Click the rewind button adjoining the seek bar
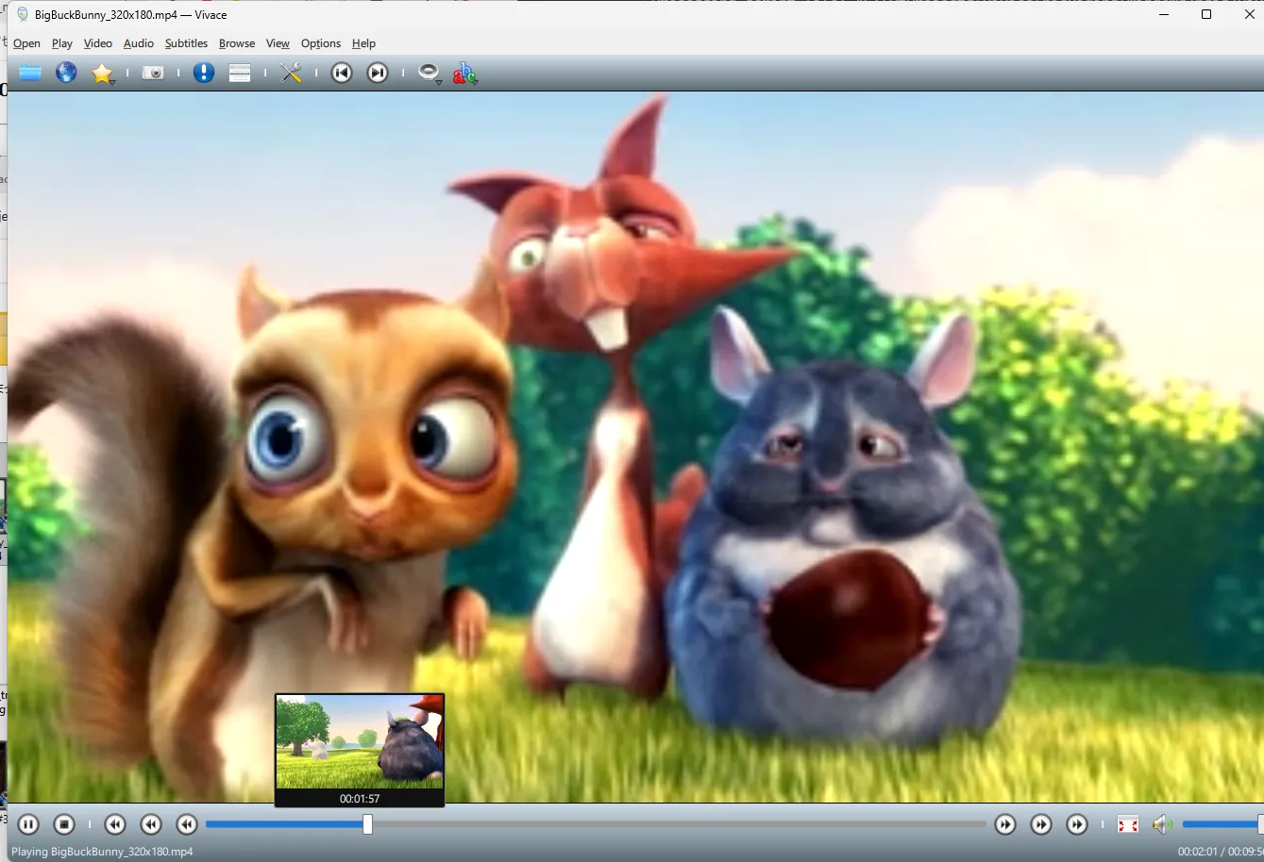Viewport: 1264px width, 862px height. 187,824
